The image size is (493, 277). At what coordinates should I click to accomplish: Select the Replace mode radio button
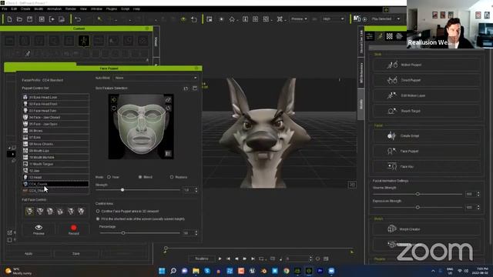[172, 177]
